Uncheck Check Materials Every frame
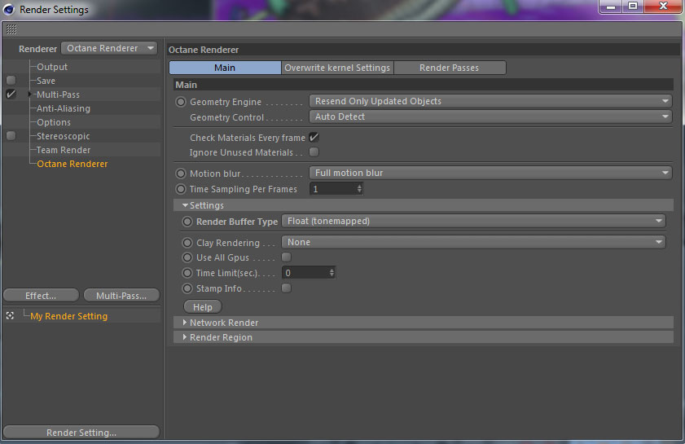The image size is (685, 444). click(314, 137)
